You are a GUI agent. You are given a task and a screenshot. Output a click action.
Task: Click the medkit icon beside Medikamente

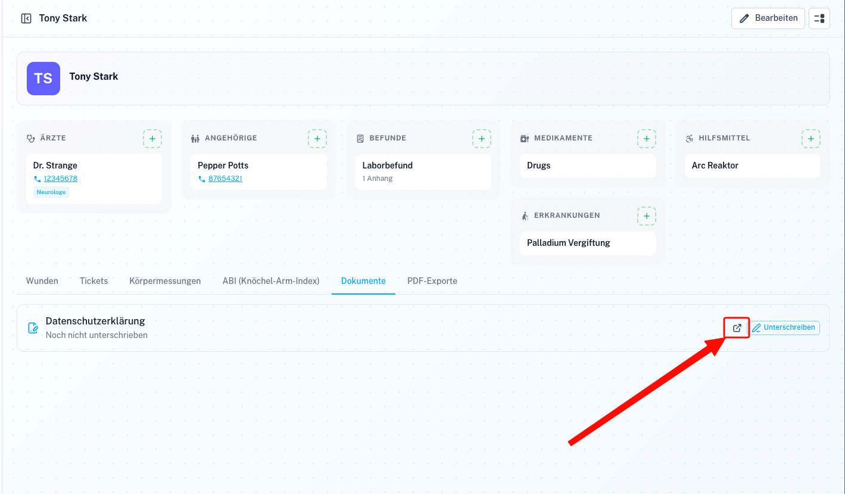(525, 139)
